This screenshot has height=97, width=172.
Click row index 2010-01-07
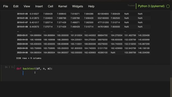coord(22,22)
